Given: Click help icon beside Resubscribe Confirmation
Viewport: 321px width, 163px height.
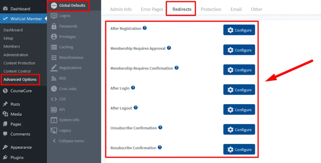Looking at the screenshot, I should tap(160, 147).
